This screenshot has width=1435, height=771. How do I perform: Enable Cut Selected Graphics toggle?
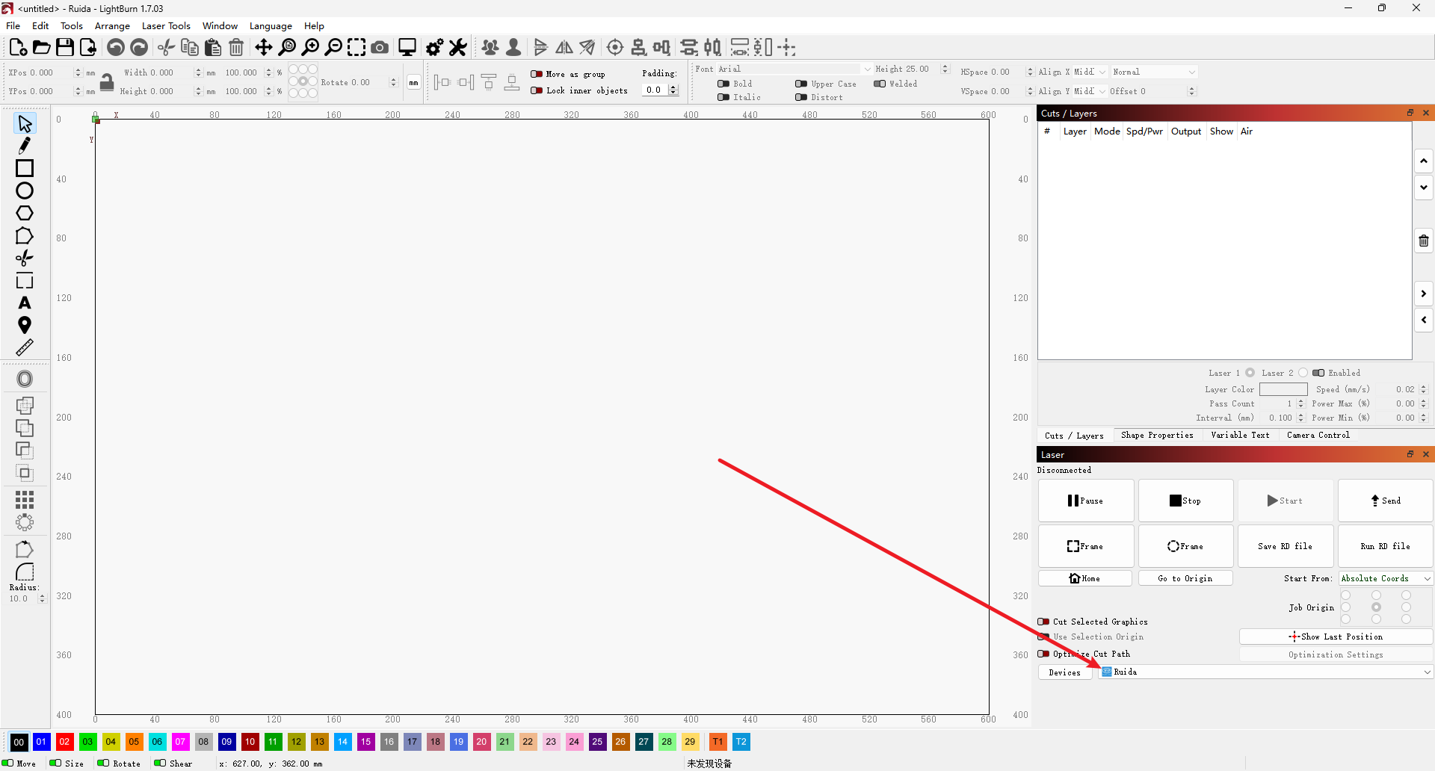(x=1043, y=622)
